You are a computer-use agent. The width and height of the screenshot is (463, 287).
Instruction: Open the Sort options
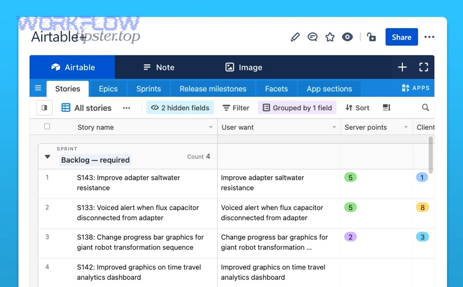click(358, 108)
